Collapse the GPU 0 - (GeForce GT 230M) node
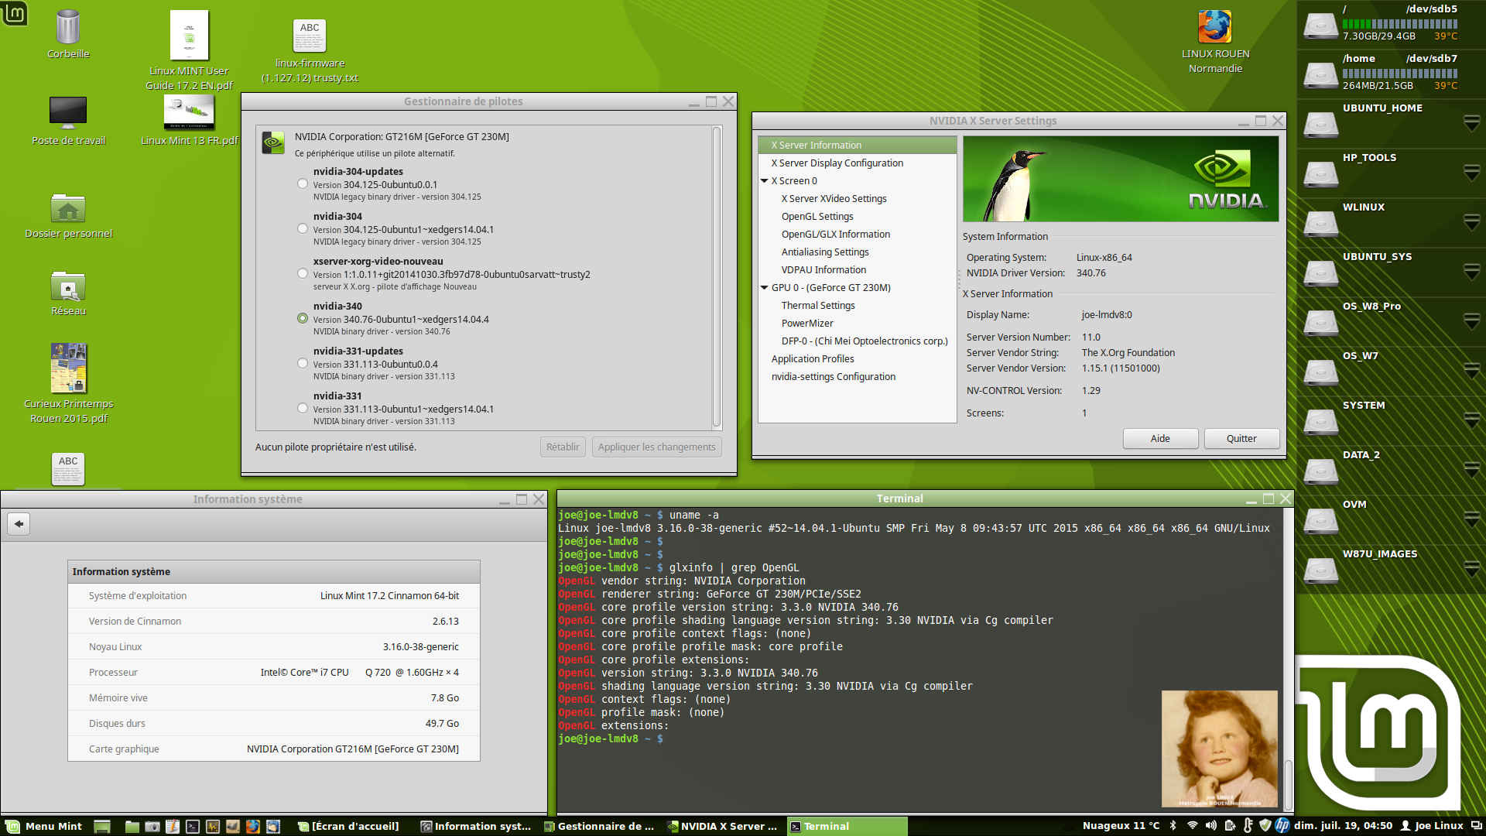1486x836 pixels. click(765, 288)
